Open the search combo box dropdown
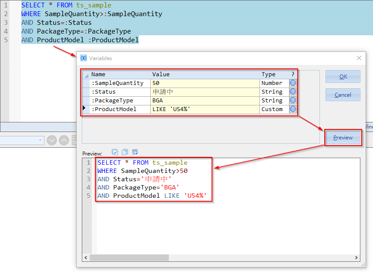This screenshot has width=373, height=274. (40, 140)
